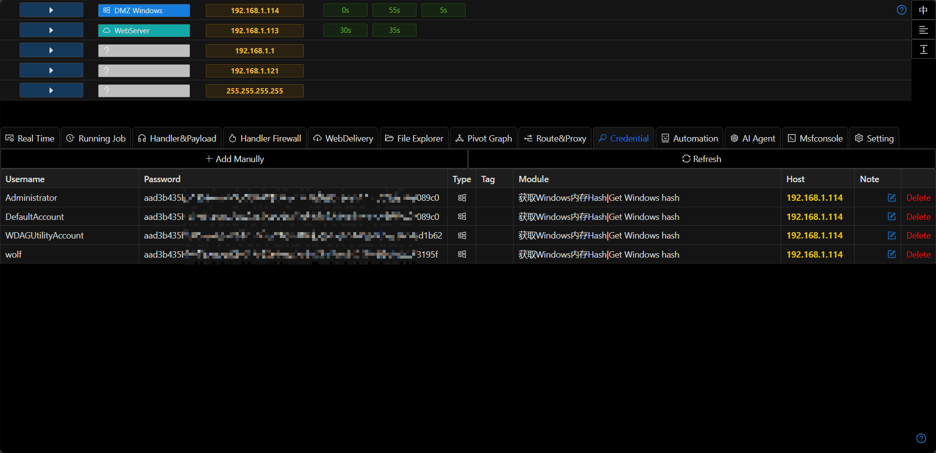
Task: Click the Windows type icon in WDAGUtilityAccount row
Action: pos(462,236)
